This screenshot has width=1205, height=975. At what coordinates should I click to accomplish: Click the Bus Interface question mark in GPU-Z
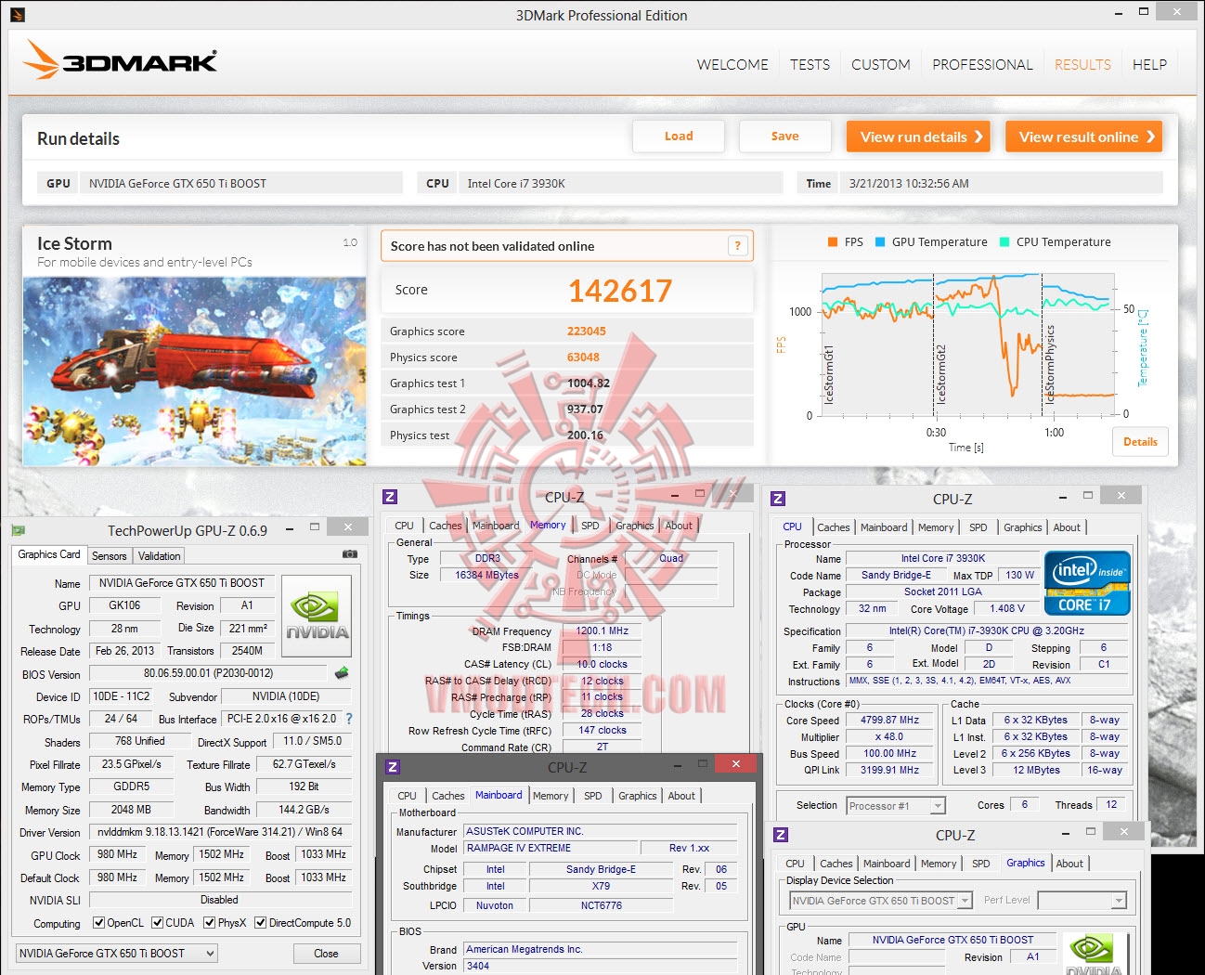[349, 719]
